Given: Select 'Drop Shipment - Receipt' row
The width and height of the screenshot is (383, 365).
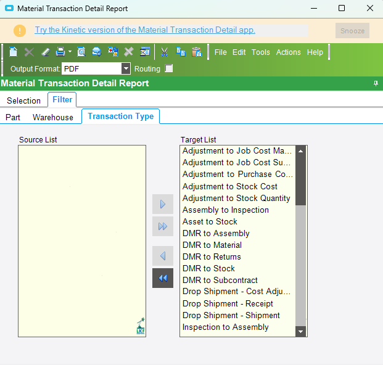Looking at the screenshot, I should pyautogui.click(x=237, y=304).
